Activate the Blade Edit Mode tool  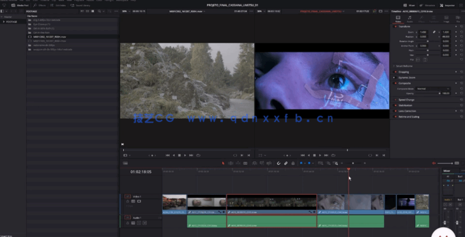point(245,163)
